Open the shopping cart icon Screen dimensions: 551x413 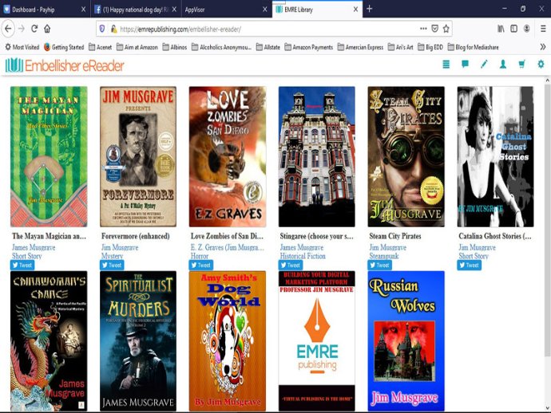pos(521,65)
